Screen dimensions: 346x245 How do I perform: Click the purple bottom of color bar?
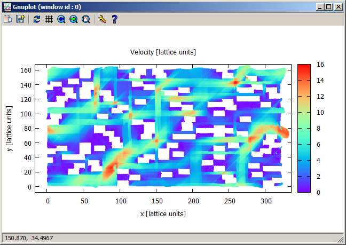(303, 188)
